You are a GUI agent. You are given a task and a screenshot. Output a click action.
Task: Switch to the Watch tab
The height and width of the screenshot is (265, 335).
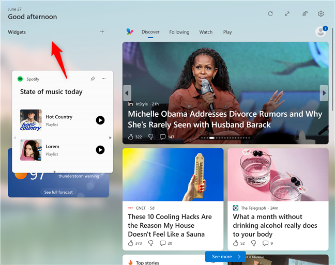coord(206,32)
